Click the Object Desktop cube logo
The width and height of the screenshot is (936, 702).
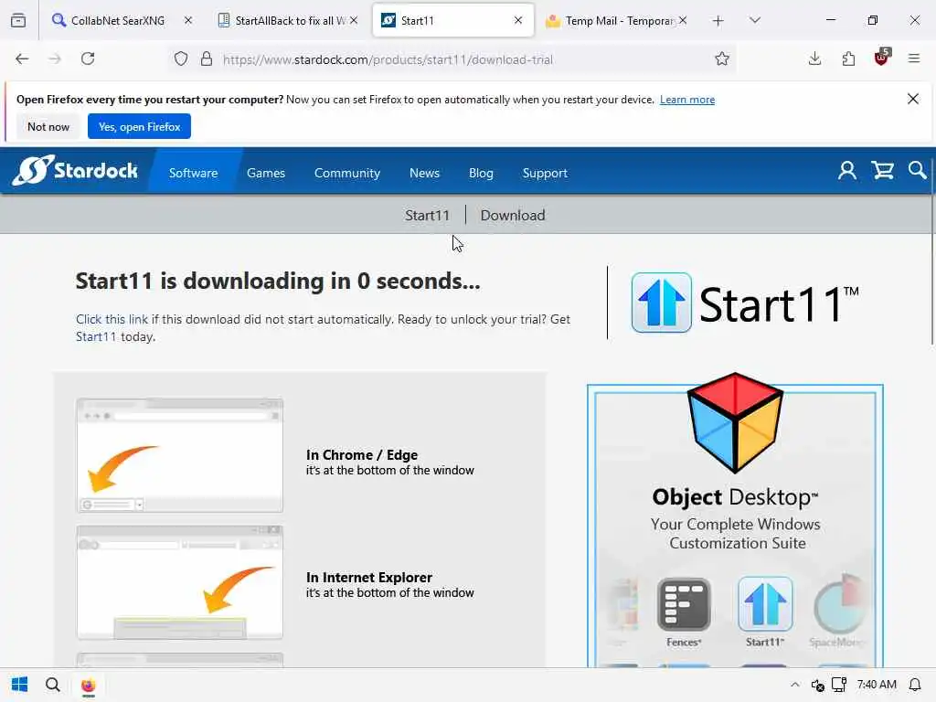pyautogui.click(x=735, y=422)
